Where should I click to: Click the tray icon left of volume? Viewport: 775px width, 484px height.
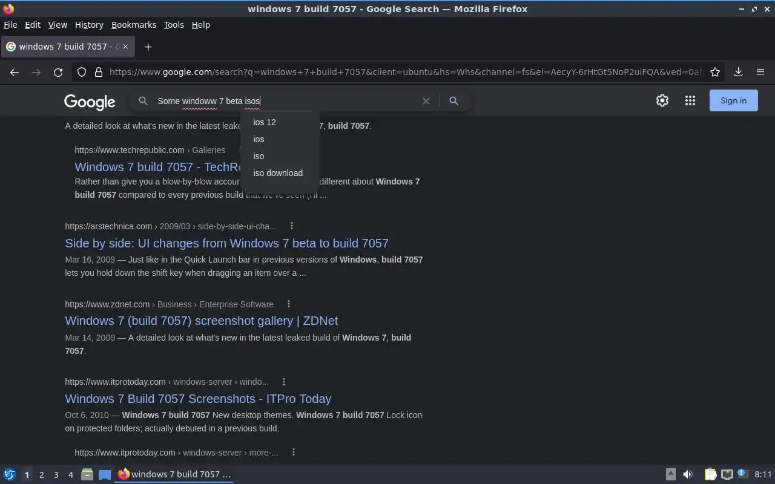670,474
